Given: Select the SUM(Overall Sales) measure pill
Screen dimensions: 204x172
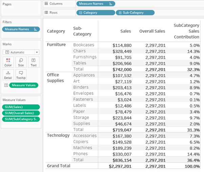Looking at the screenshot, I should [21, 113].
